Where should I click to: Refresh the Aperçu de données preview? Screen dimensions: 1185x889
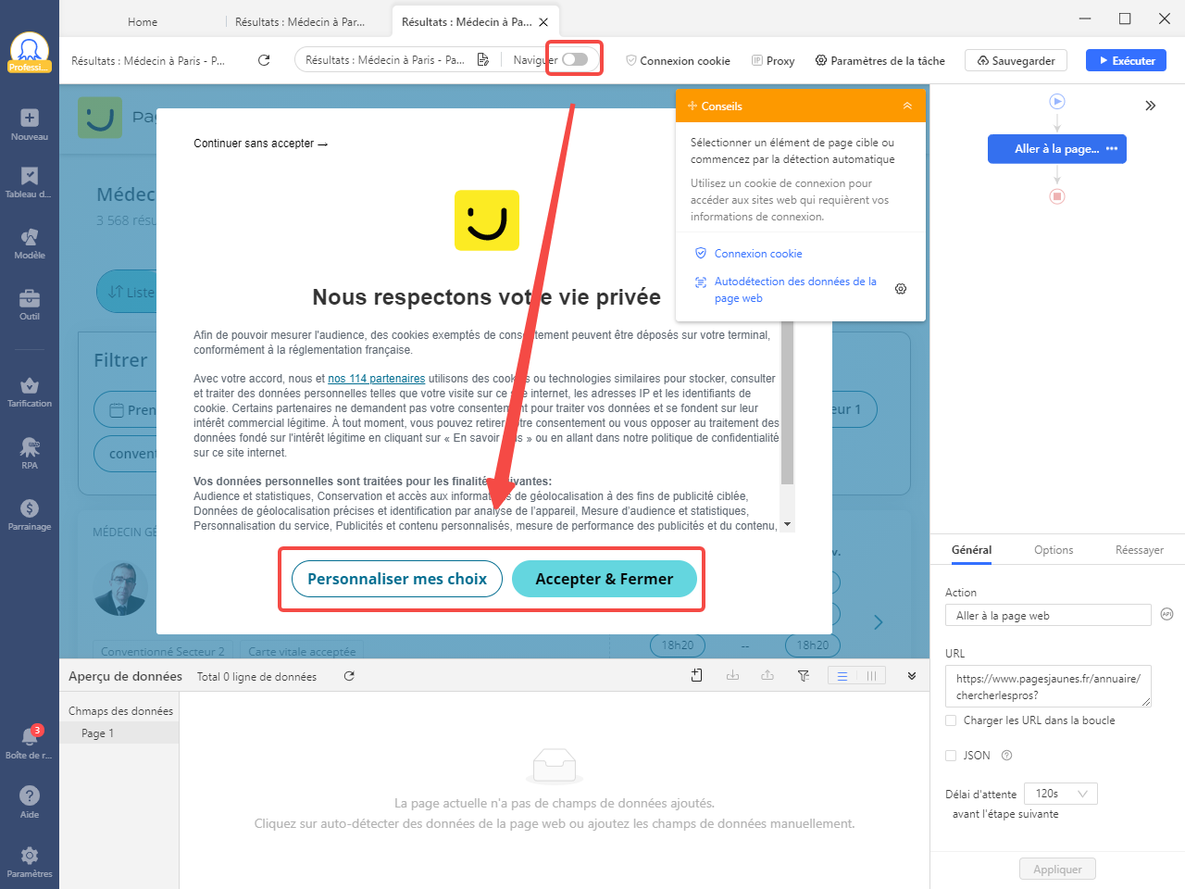coord(349,677)
